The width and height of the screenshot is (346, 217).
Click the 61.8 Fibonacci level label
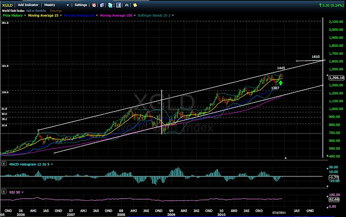pos(4,109)
